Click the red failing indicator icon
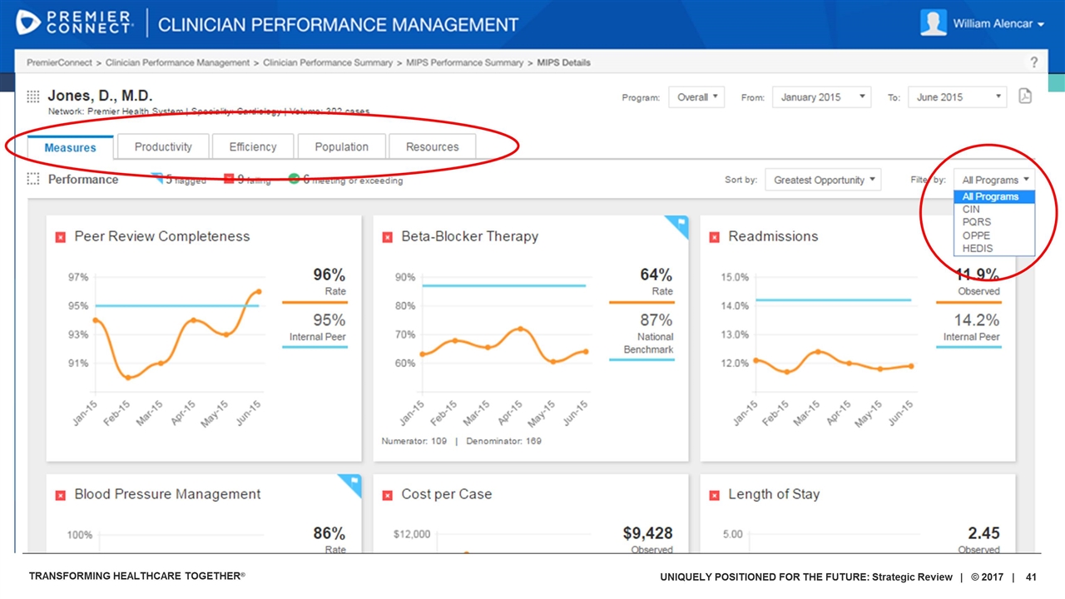Screen dimensions: 1065x599 229,178
